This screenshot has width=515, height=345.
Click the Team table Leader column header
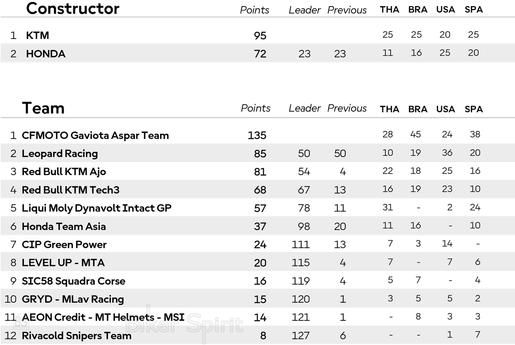pyautogui.click(x=304, y=108)
